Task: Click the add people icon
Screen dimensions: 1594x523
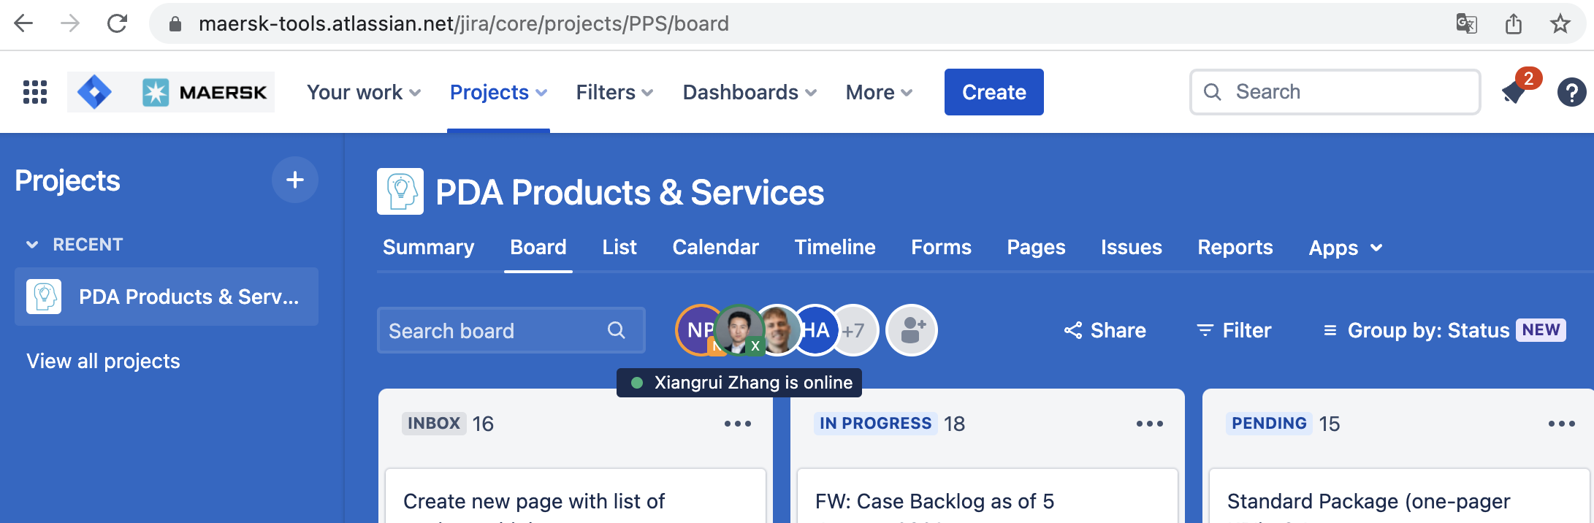Action: (x=912, y=330)
